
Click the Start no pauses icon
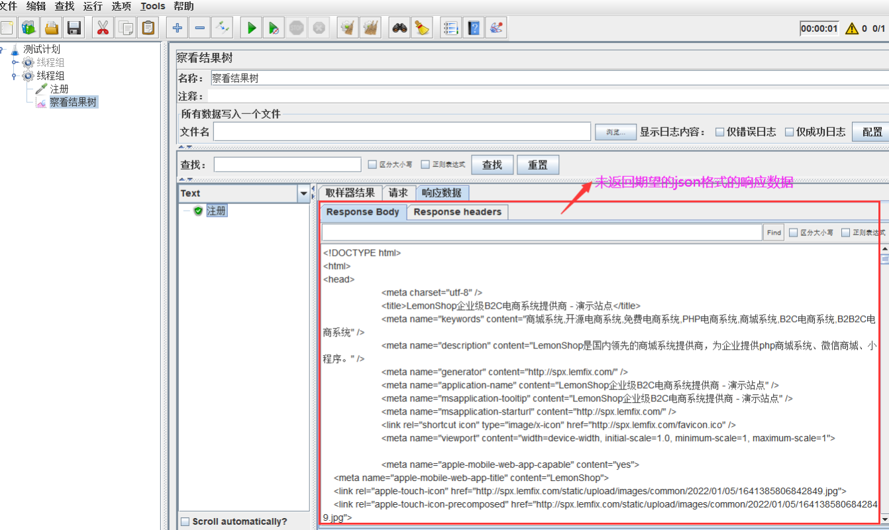274,27
